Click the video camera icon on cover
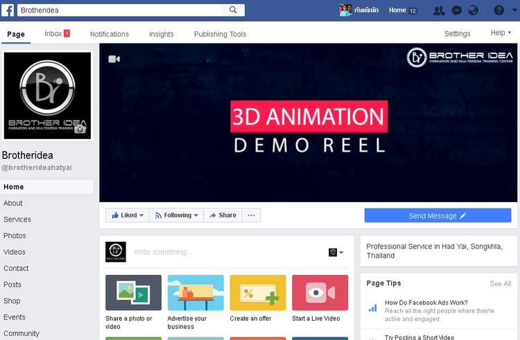520x340 pixels. [x=114, y=60]
